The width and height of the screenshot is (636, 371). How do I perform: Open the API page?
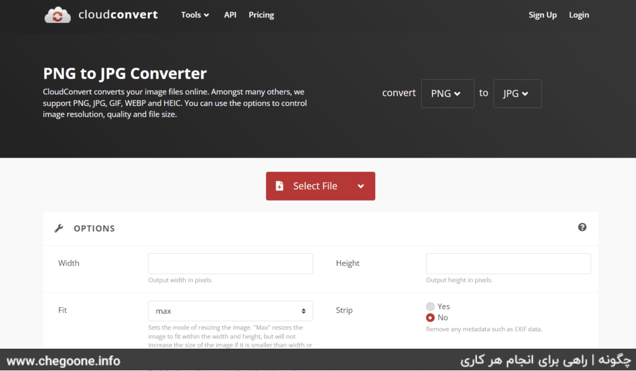click(230, 15)
